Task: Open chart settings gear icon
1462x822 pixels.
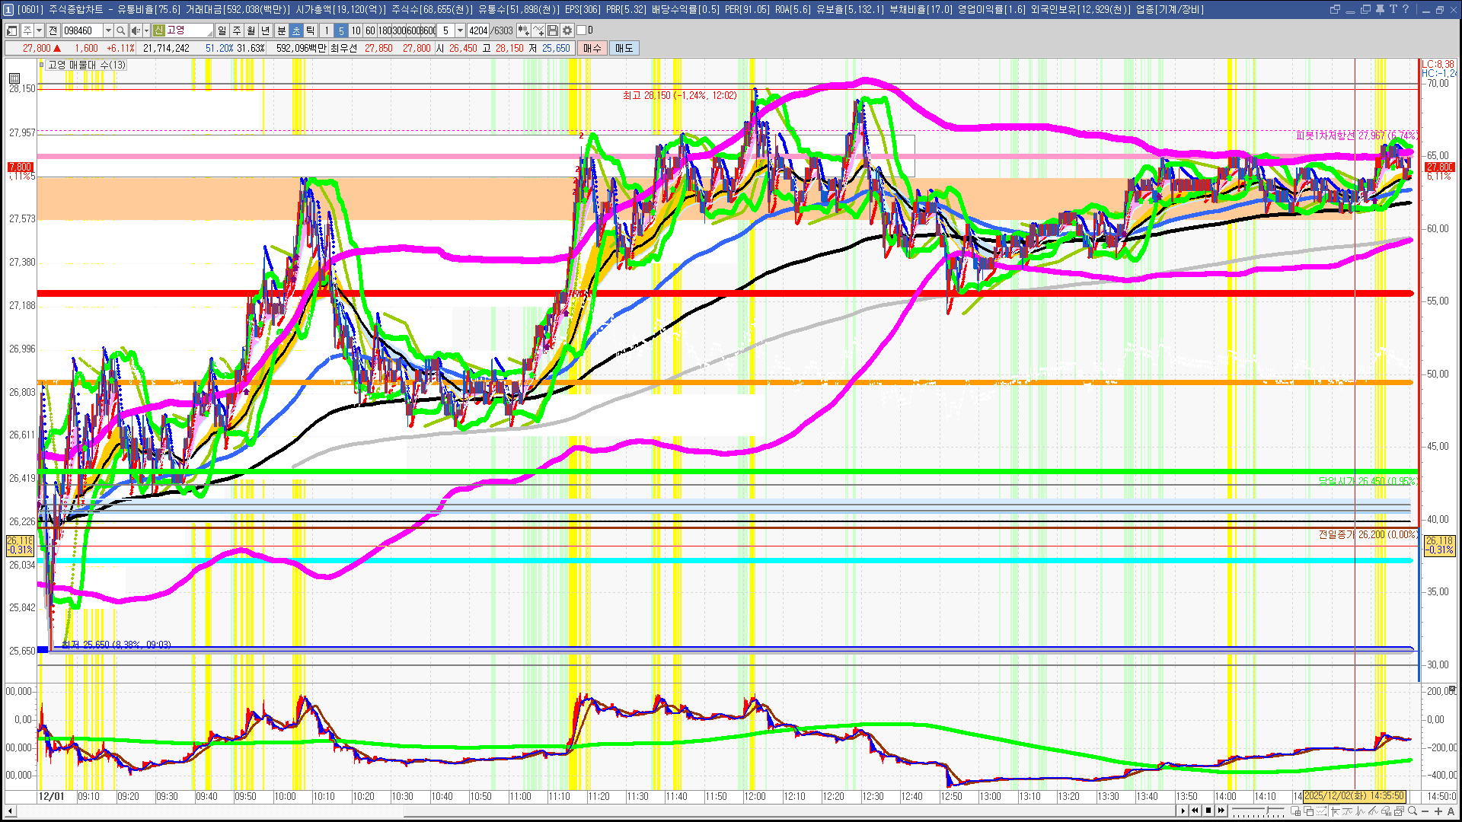Action: point(567,30)
